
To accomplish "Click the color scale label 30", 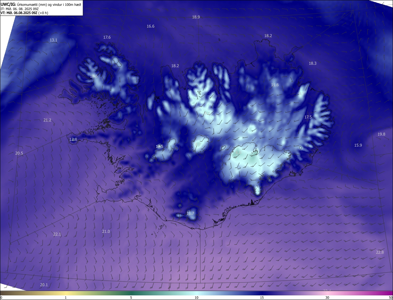I will [327, 298].
